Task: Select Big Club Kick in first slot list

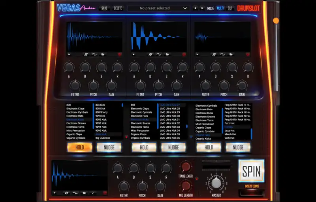Action: point(103,138)
